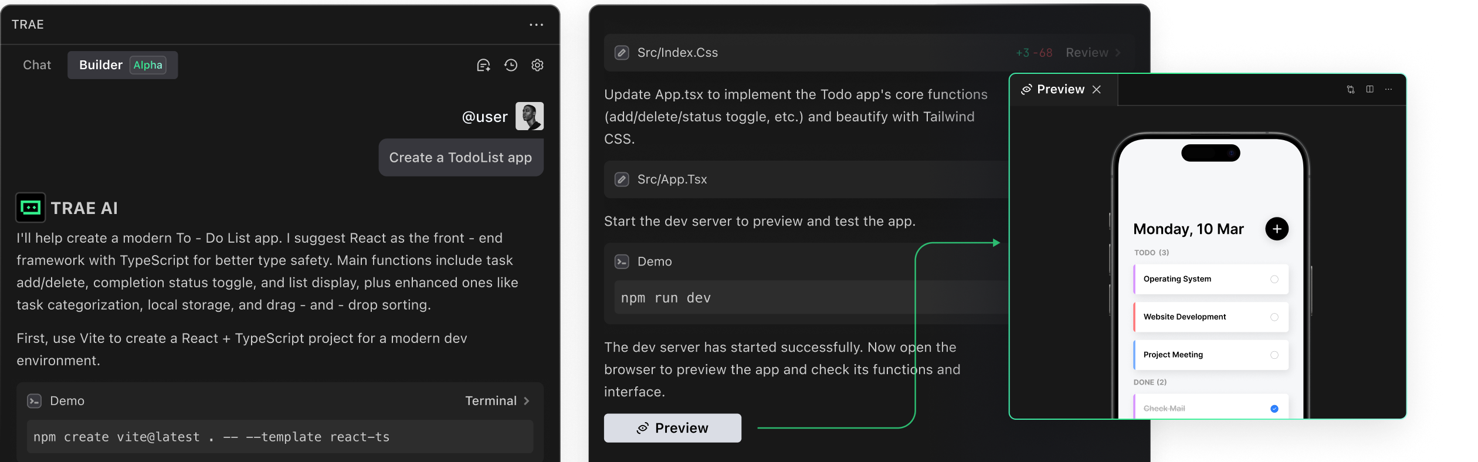The width and height of the screenshot is (1478, 462).
Task: Click the @user avatar picture
Action: click(x=530, y=116)
